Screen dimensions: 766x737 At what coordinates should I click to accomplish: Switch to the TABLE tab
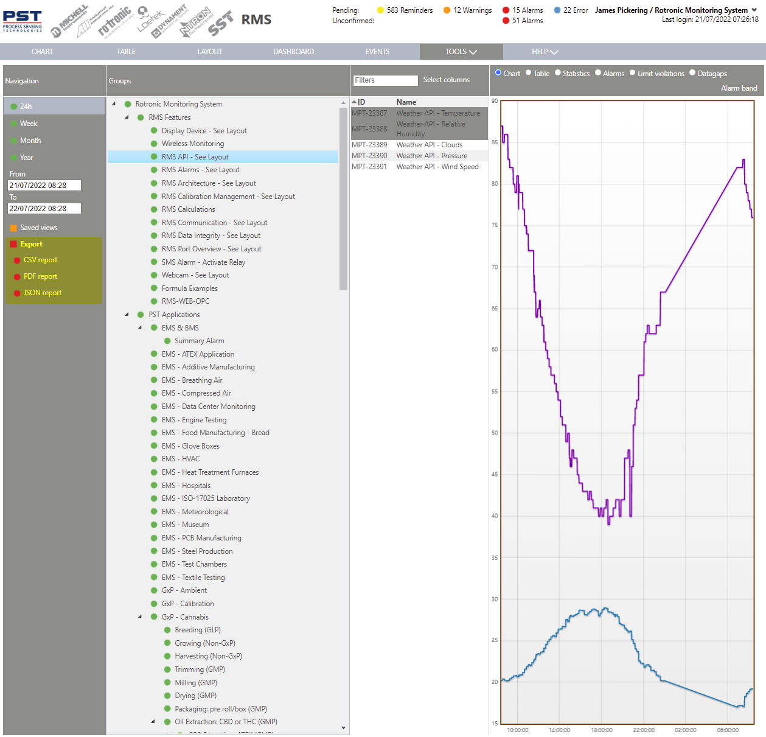pyautogui.click(x=126, y=52)
